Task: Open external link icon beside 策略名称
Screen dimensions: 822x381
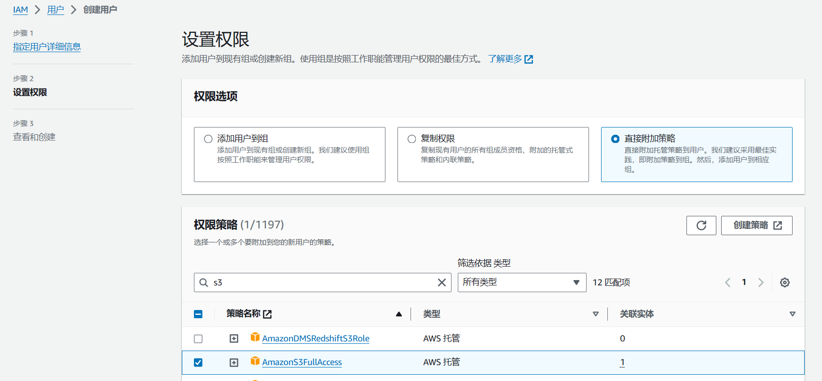Action: (267, 314)
